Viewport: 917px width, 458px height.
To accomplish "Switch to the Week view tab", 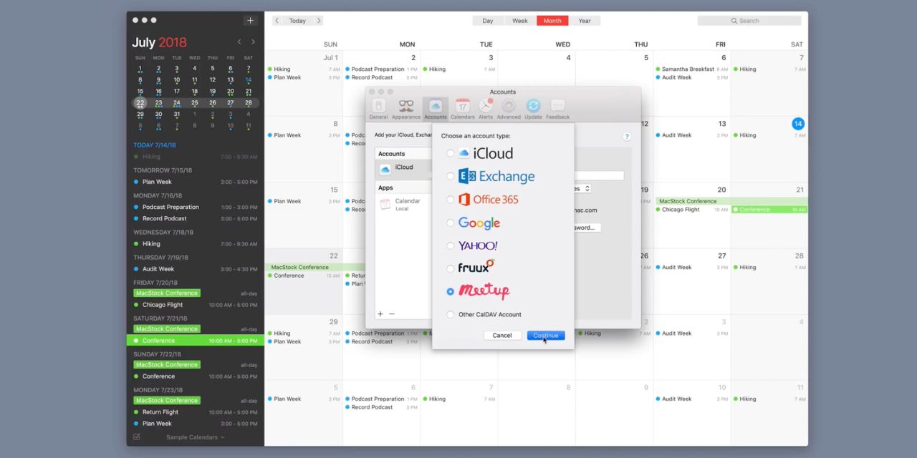I will click(520, 21).
